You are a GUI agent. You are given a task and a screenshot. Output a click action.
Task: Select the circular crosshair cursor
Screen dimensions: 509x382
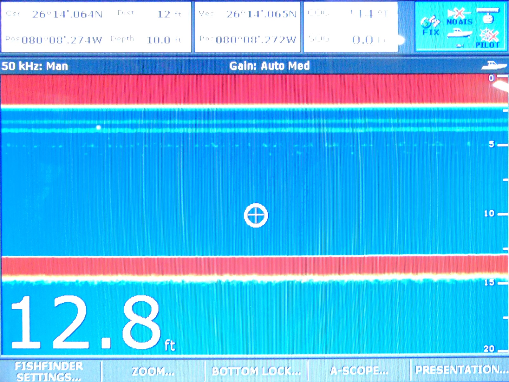point(256,215)
